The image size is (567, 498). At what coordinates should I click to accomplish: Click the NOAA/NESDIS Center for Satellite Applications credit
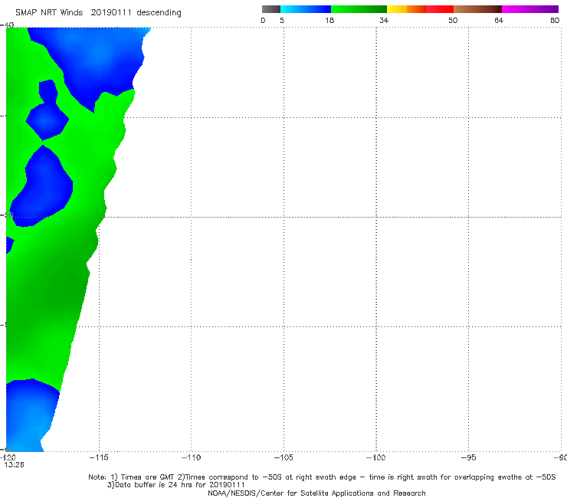[x=316, y=493]
